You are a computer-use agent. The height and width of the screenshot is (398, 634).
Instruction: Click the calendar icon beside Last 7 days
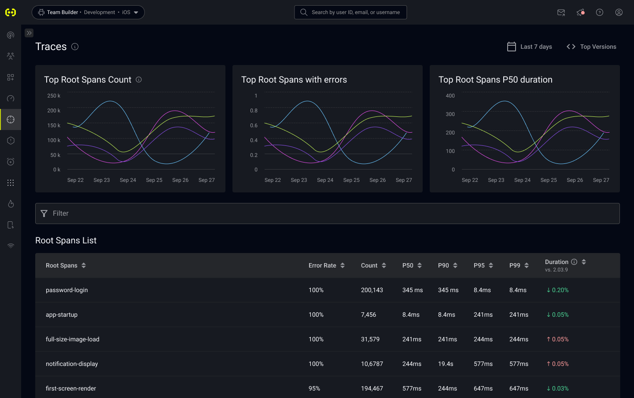[512, 47]
